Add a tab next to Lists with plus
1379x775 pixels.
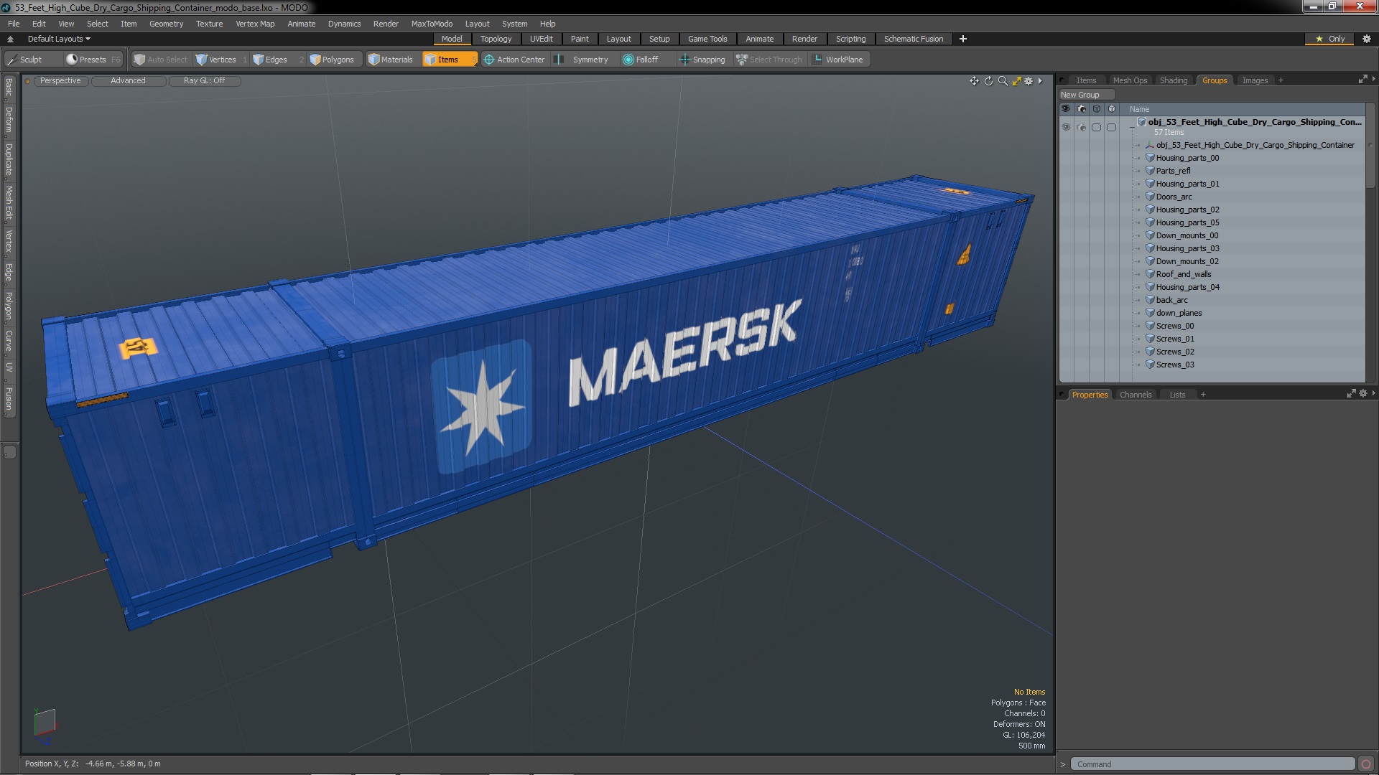click(x=1203, y=395)
